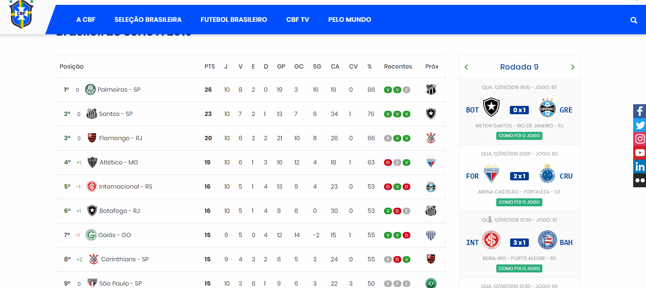Go to next rodada arrow
This screenshot has width=646, height=288.
tap(573, 67)
